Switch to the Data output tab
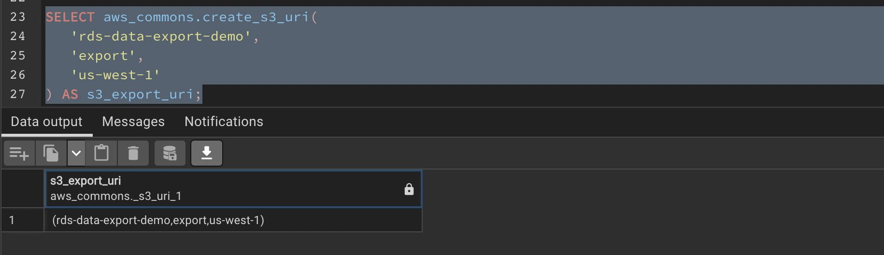884x255 pixels. click(46, 122)
